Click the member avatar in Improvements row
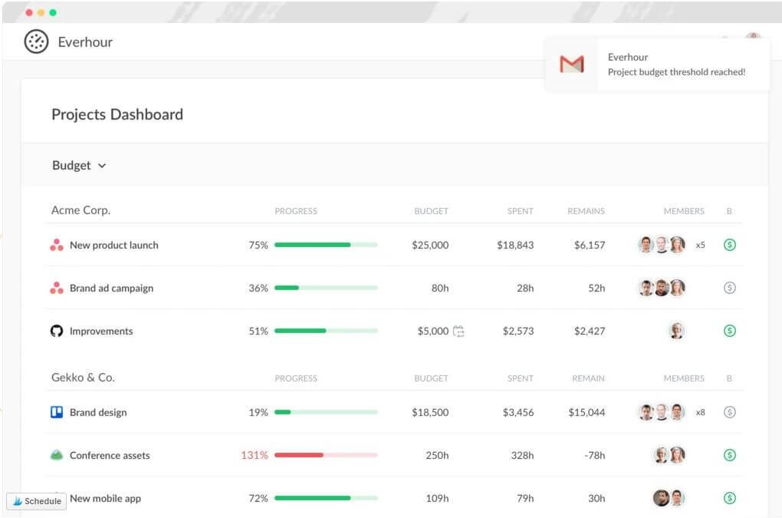 click(x=676, y=332)
